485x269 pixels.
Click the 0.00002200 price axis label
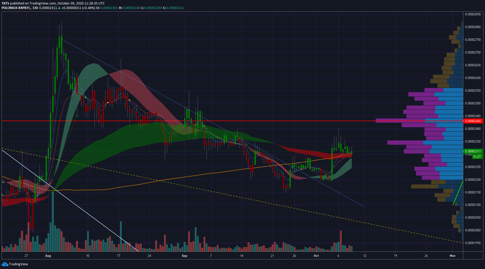(473, 180)
